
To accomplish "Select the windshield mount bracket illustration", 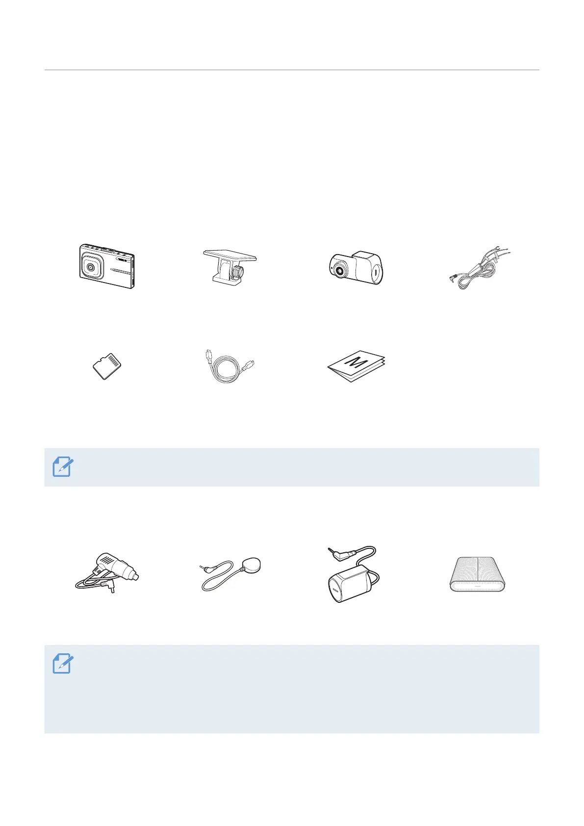I will 229,267.
